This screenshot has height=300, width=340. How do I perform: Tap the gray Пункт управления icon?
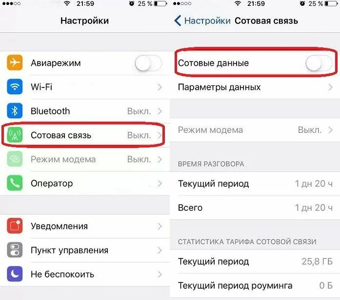click(15, 250)
